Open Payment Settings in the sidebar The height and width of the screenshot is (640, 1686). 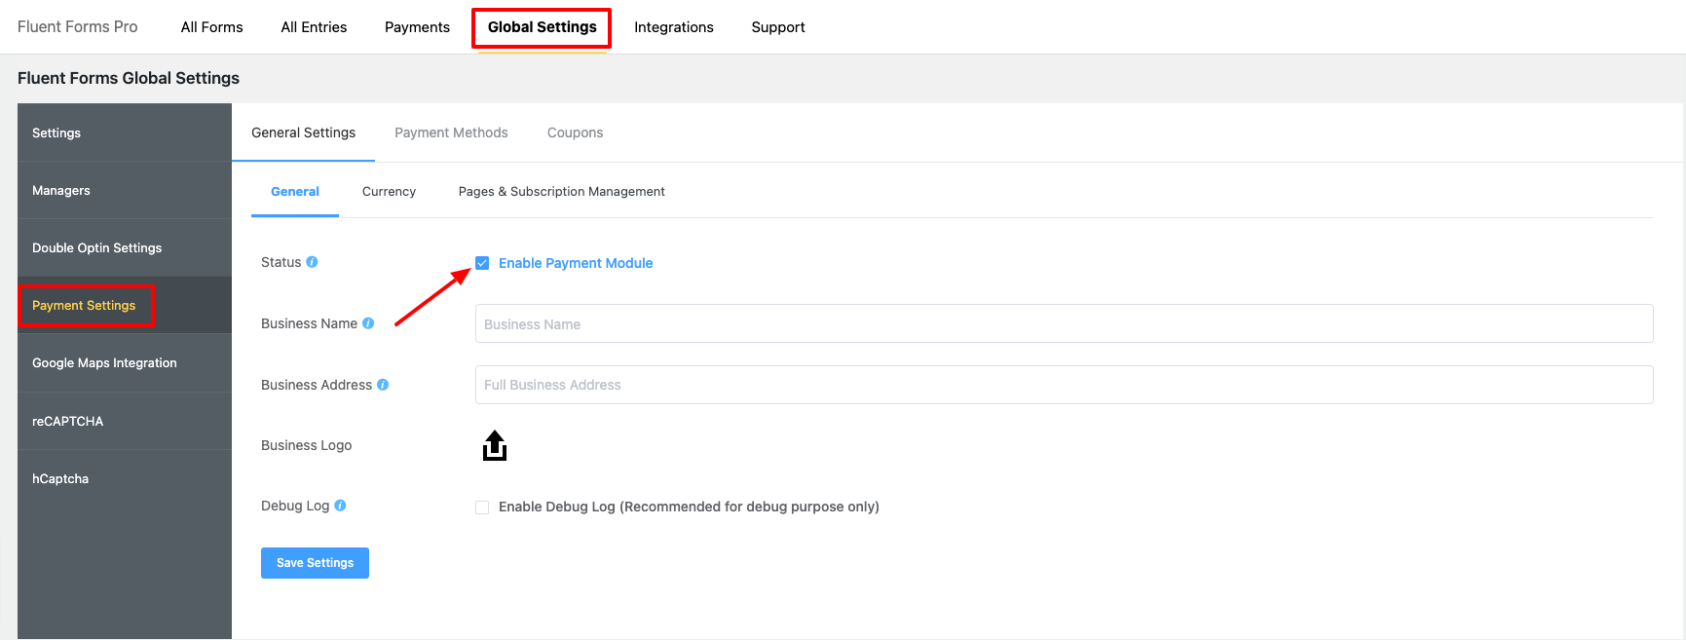click(x=125, y=305)
